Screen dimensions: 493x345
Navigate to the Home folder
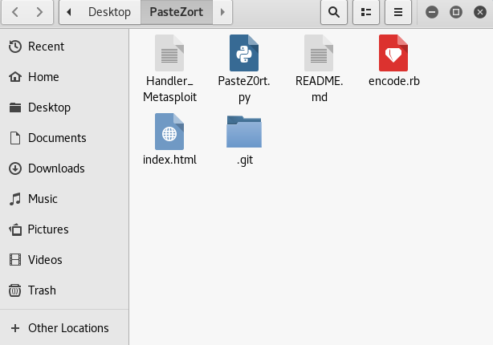(43, 77)
